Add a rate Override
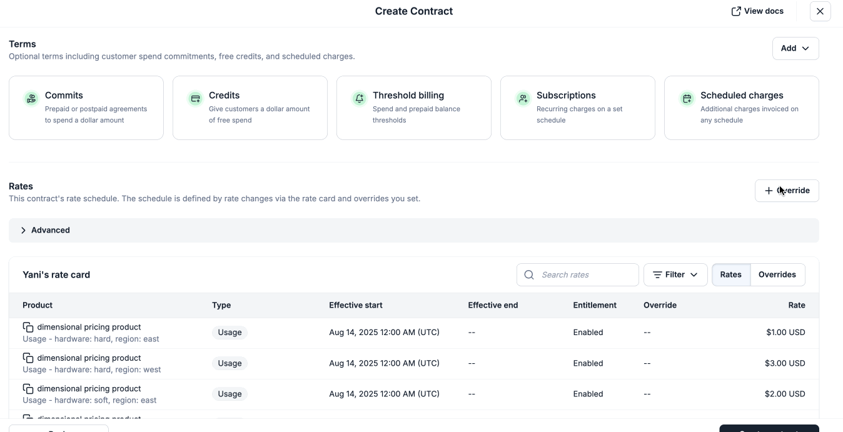This screenshot has width=843, height=432. pos(787,191)
